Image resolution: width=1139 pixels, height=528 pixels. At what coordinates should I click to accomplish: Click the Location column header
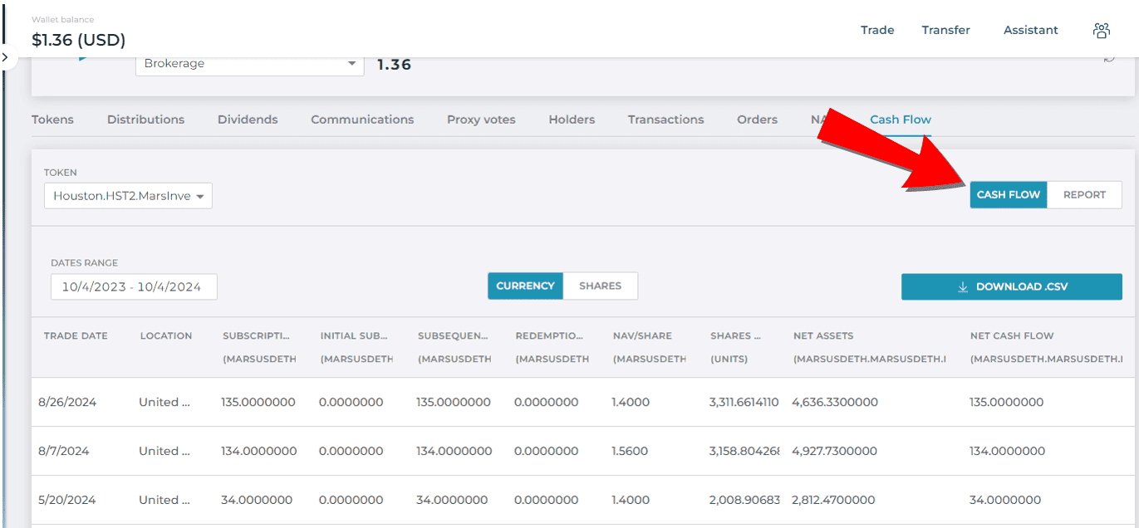(x=166, y=335)
